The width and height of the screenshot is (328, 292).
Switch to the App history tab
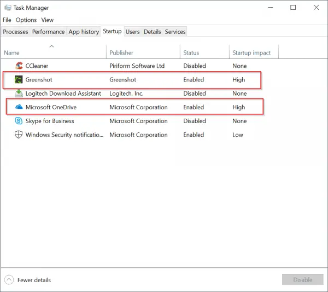(84, 32)
